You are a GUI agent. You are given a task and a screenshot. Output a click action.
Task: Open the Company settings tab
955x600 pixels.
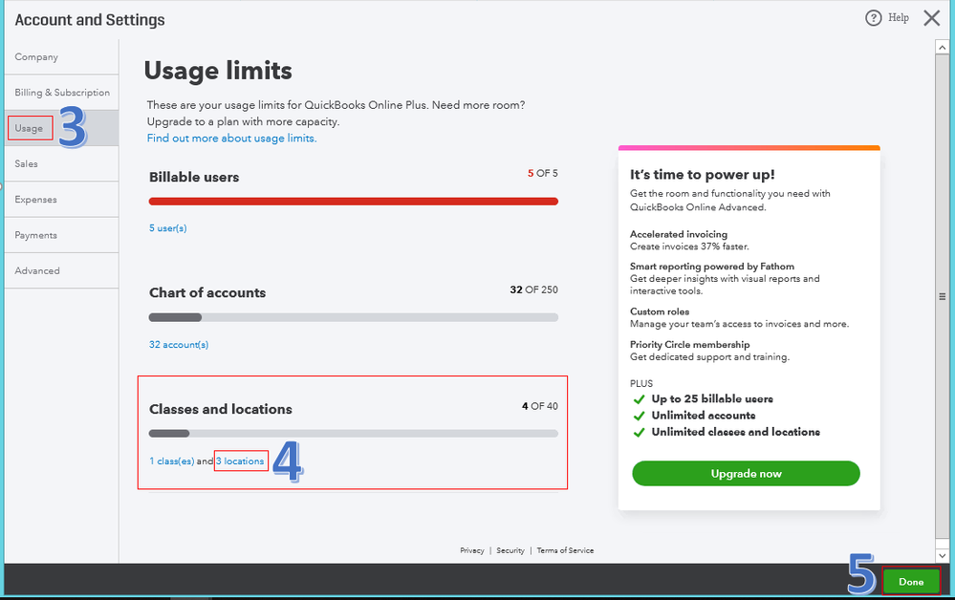(36, 57)
